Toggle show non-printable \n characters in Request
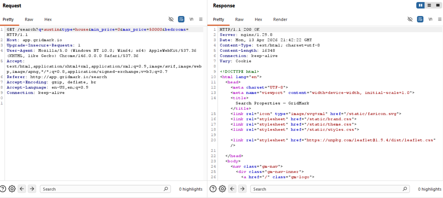443x198 pixels. tap(191, 19)
